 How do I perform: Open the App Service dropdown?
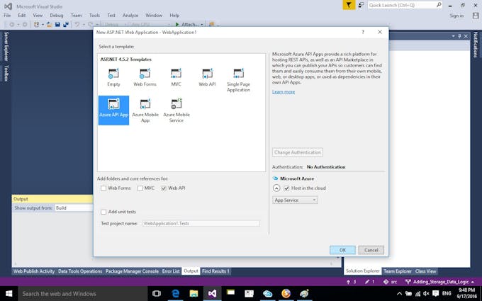coord(295,200)
